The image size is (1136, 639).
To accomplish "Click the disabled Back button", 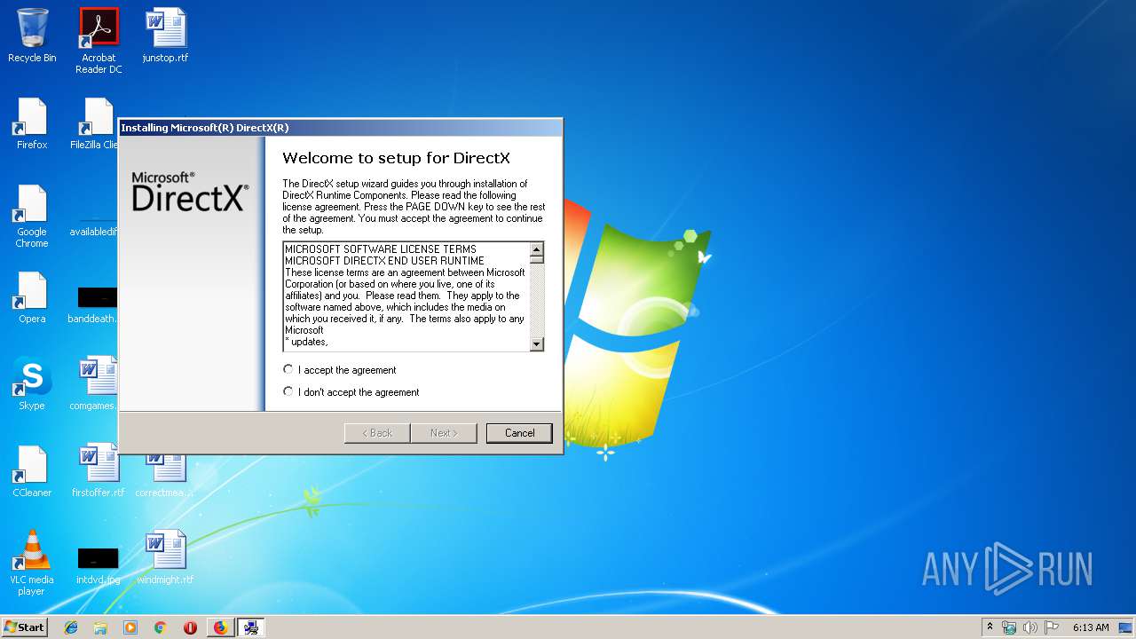I will (377, 433).
